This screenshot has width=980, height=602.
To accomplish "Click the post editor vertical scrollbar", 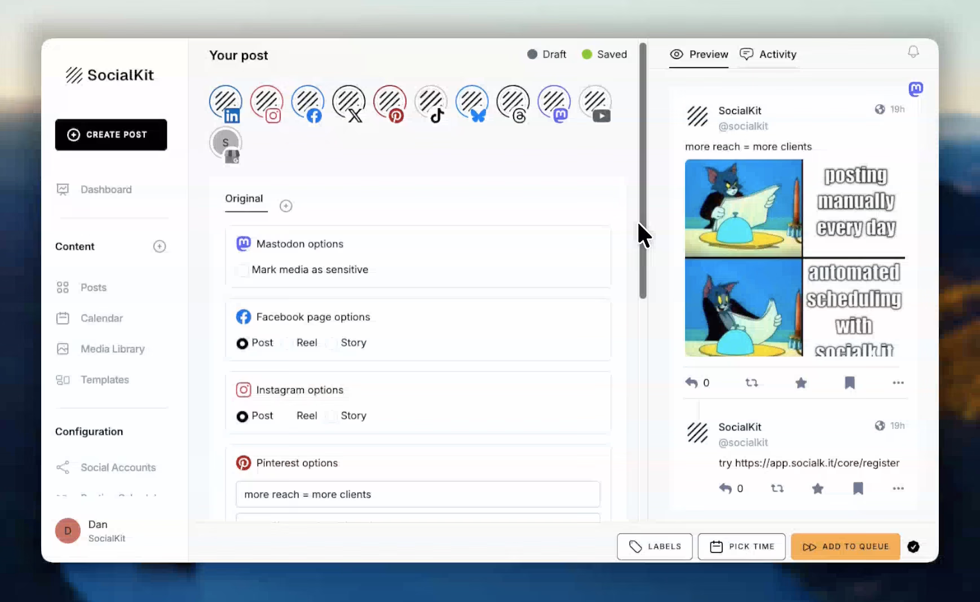I will click(x=643, y=169).
